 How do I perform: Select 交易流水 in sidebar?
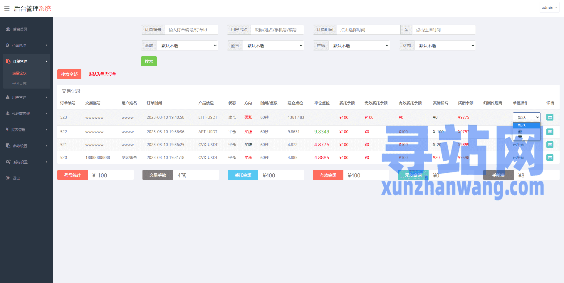pos(19,73)
